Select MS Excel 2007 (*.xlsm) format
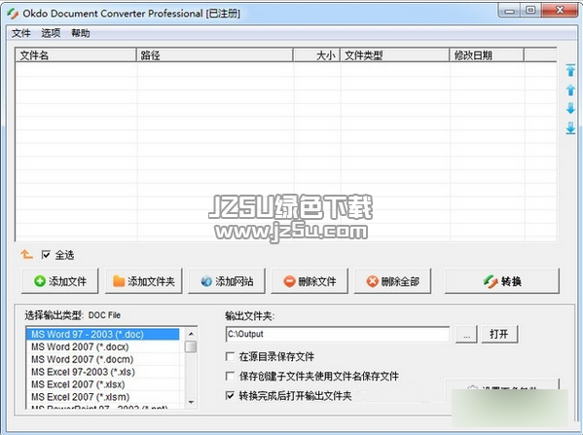This screenshot has width=583, height=435. 103,397
